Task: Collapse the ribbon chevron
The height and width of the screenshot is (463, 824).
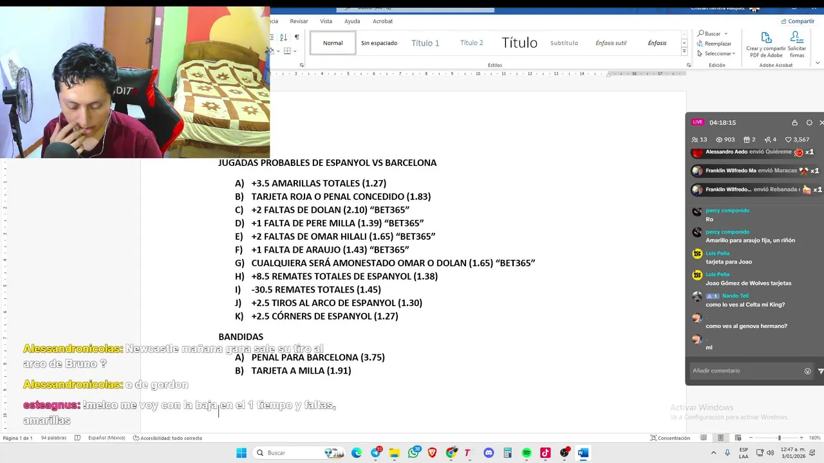Action: click(818, 63)
